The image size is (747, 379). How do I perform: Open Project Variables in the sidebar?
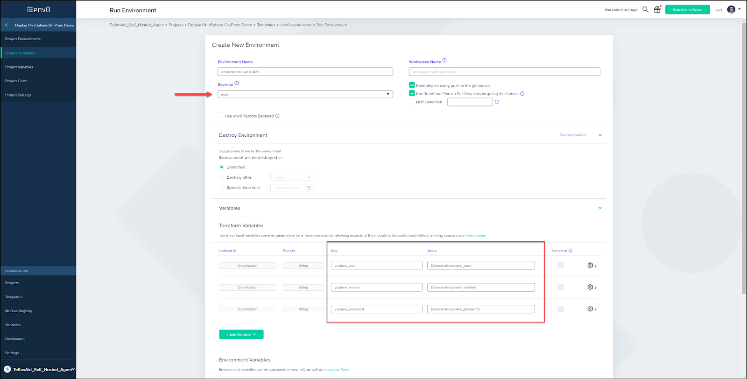19,67
